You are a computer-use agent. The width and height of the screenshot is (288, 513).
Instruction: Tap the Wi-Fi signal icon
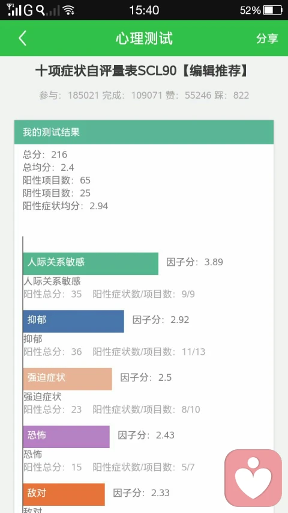68,10
